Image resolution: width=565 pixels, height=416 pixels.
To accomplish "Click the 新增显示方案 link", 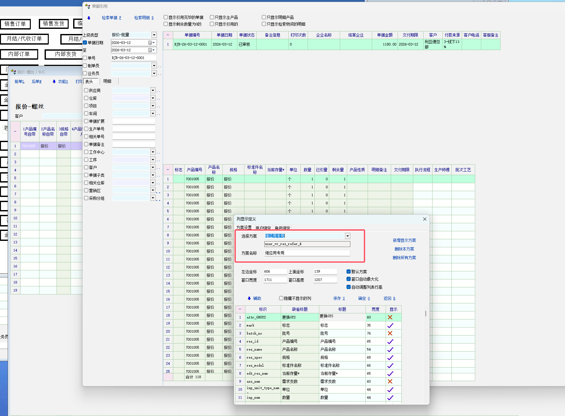I will 404,240.
